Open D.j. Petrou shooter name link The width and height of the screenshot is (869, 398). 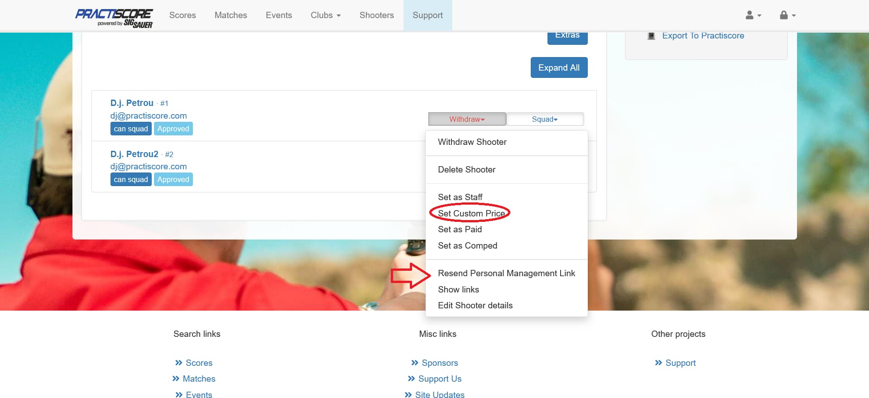[x=132, y=103]
